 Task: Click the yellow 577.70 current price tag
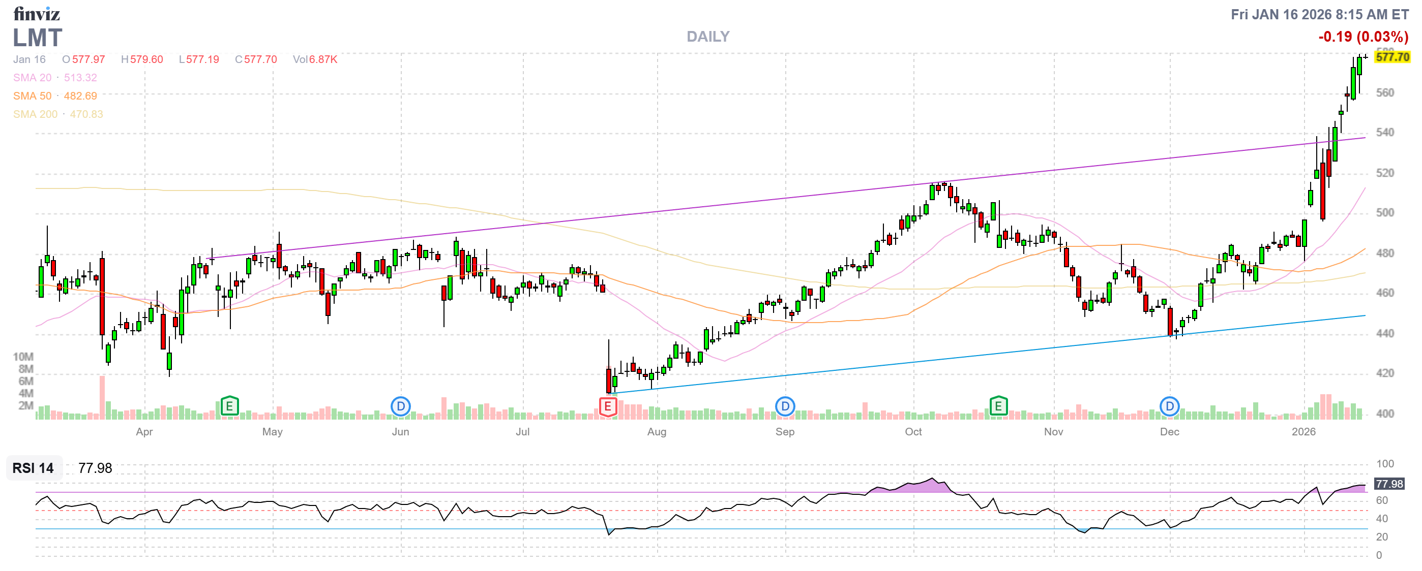point(1392,57)
